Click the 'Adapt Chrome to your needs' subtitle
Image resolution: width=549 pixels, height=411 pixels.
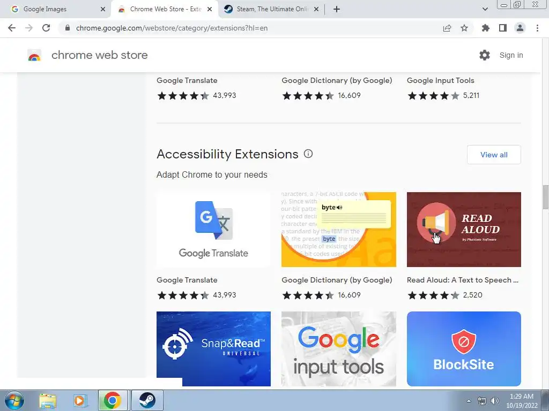click(212, 175)
